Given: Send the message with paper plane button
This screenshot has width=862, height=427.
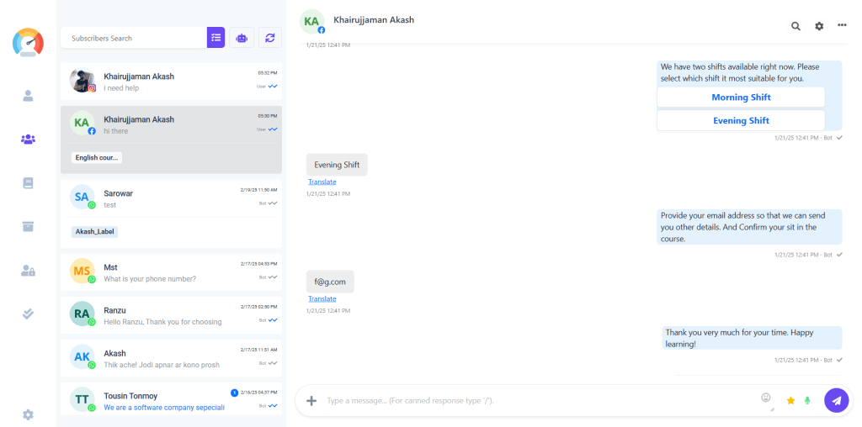Looking at the screenshot, I should click(x=836, y=401).
